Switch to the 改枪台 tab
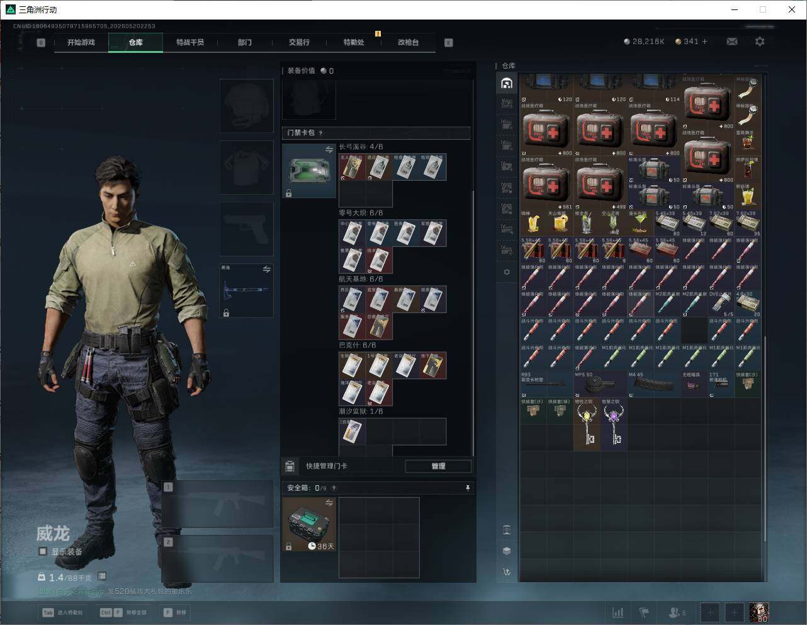The image size is (807, 625). pyautogui.click(x=408, y=42)
